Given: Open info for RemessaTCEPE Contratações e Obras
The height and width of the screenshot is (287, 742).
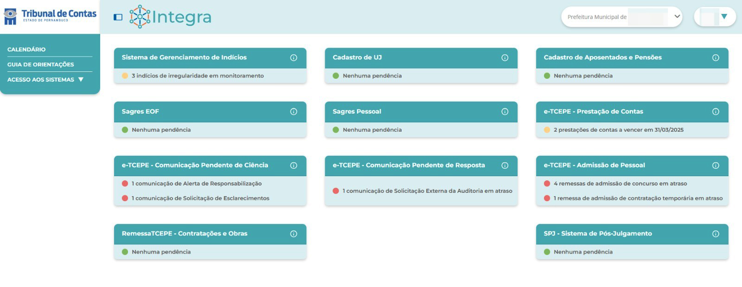Looking at the screenshot, I should pos(294,234).
